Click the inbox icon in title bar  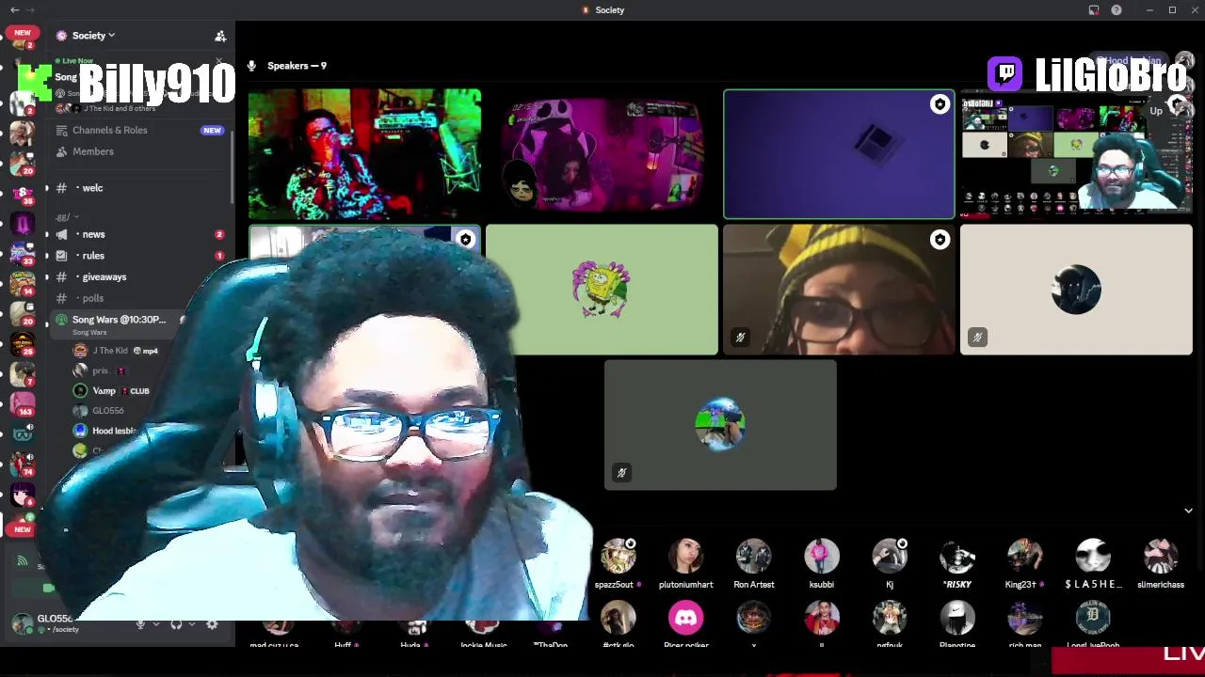tap(1094, 10)
